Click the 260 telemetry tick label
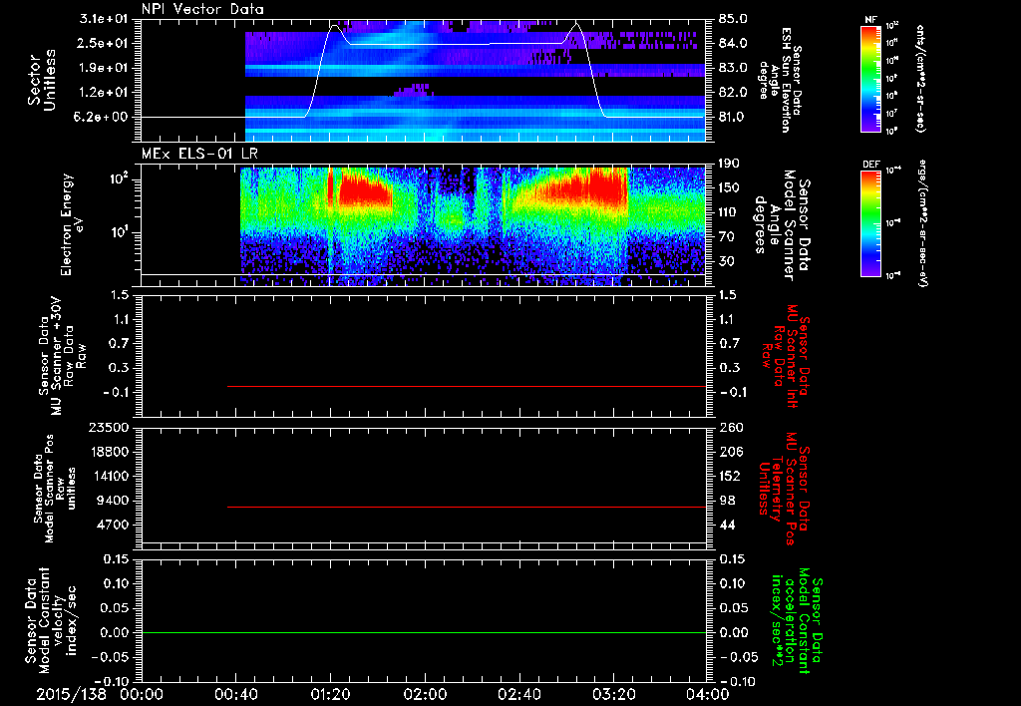The image size is (1021, 706). point(729,427)
